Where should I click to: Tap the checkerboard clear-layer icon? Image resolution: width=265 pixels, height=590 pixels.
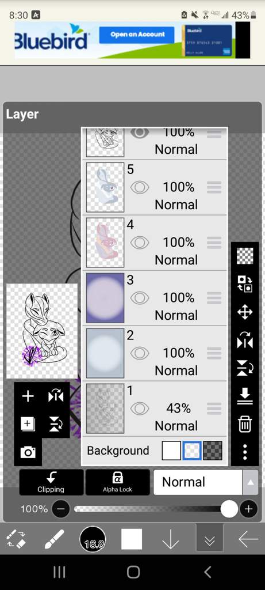(x=245, y=256)
